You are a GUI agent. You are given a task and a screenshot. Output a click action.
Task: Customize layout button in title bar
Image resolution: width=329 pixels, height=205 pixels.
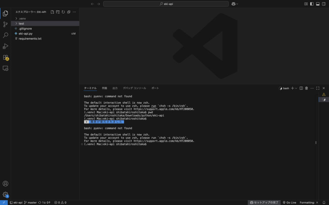coord(306,4)
